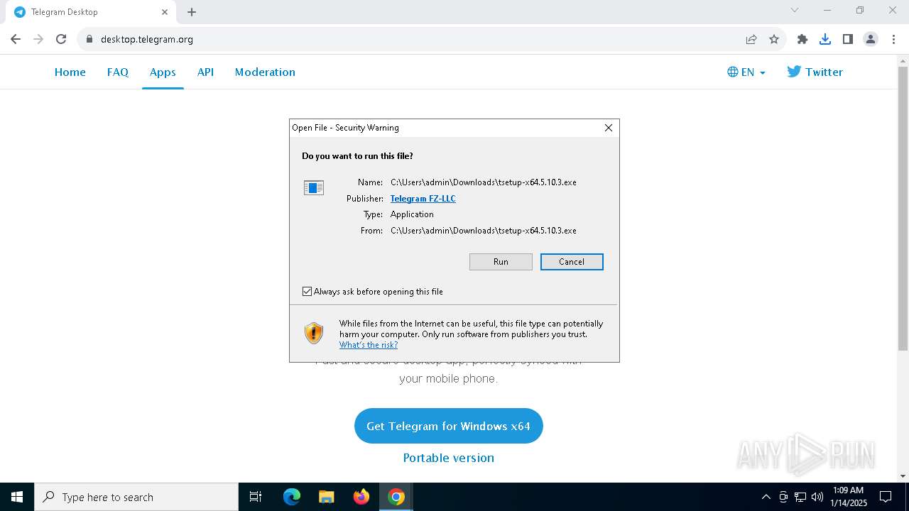Image resolution: width=909 pixels, height=511 pixels.
Task: Open the volume speaker tray icon
Action: (x=817, y=497)
